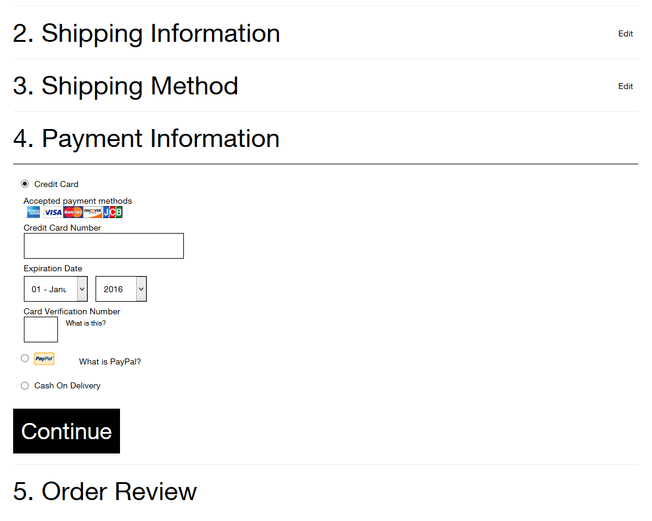Click the American Express card icon

pos(33,212)
